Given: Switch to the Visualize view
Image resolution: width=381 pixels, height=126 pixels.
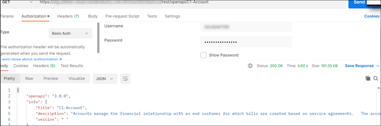Looking at the screenshot, I should click(77, 78).
